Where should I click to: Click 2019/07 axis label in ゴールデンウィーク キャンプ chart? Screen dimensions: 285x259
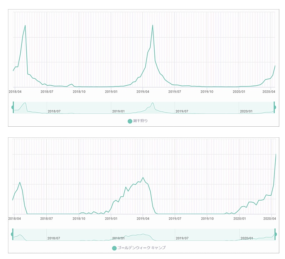175,218
